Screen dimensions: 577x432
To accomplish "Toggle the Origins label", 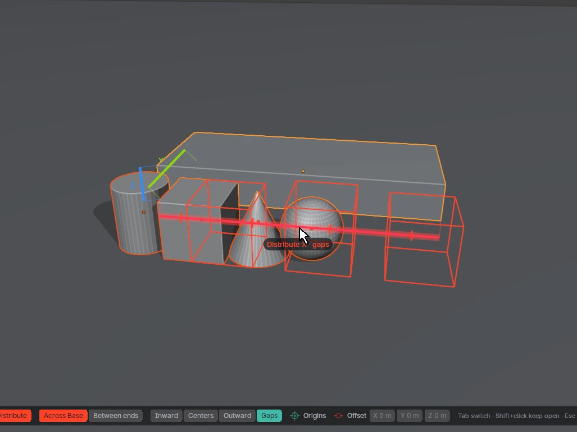I will (315, 416).
